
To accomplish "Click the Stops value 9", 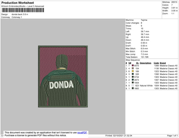I will click(x=141, y=26).
